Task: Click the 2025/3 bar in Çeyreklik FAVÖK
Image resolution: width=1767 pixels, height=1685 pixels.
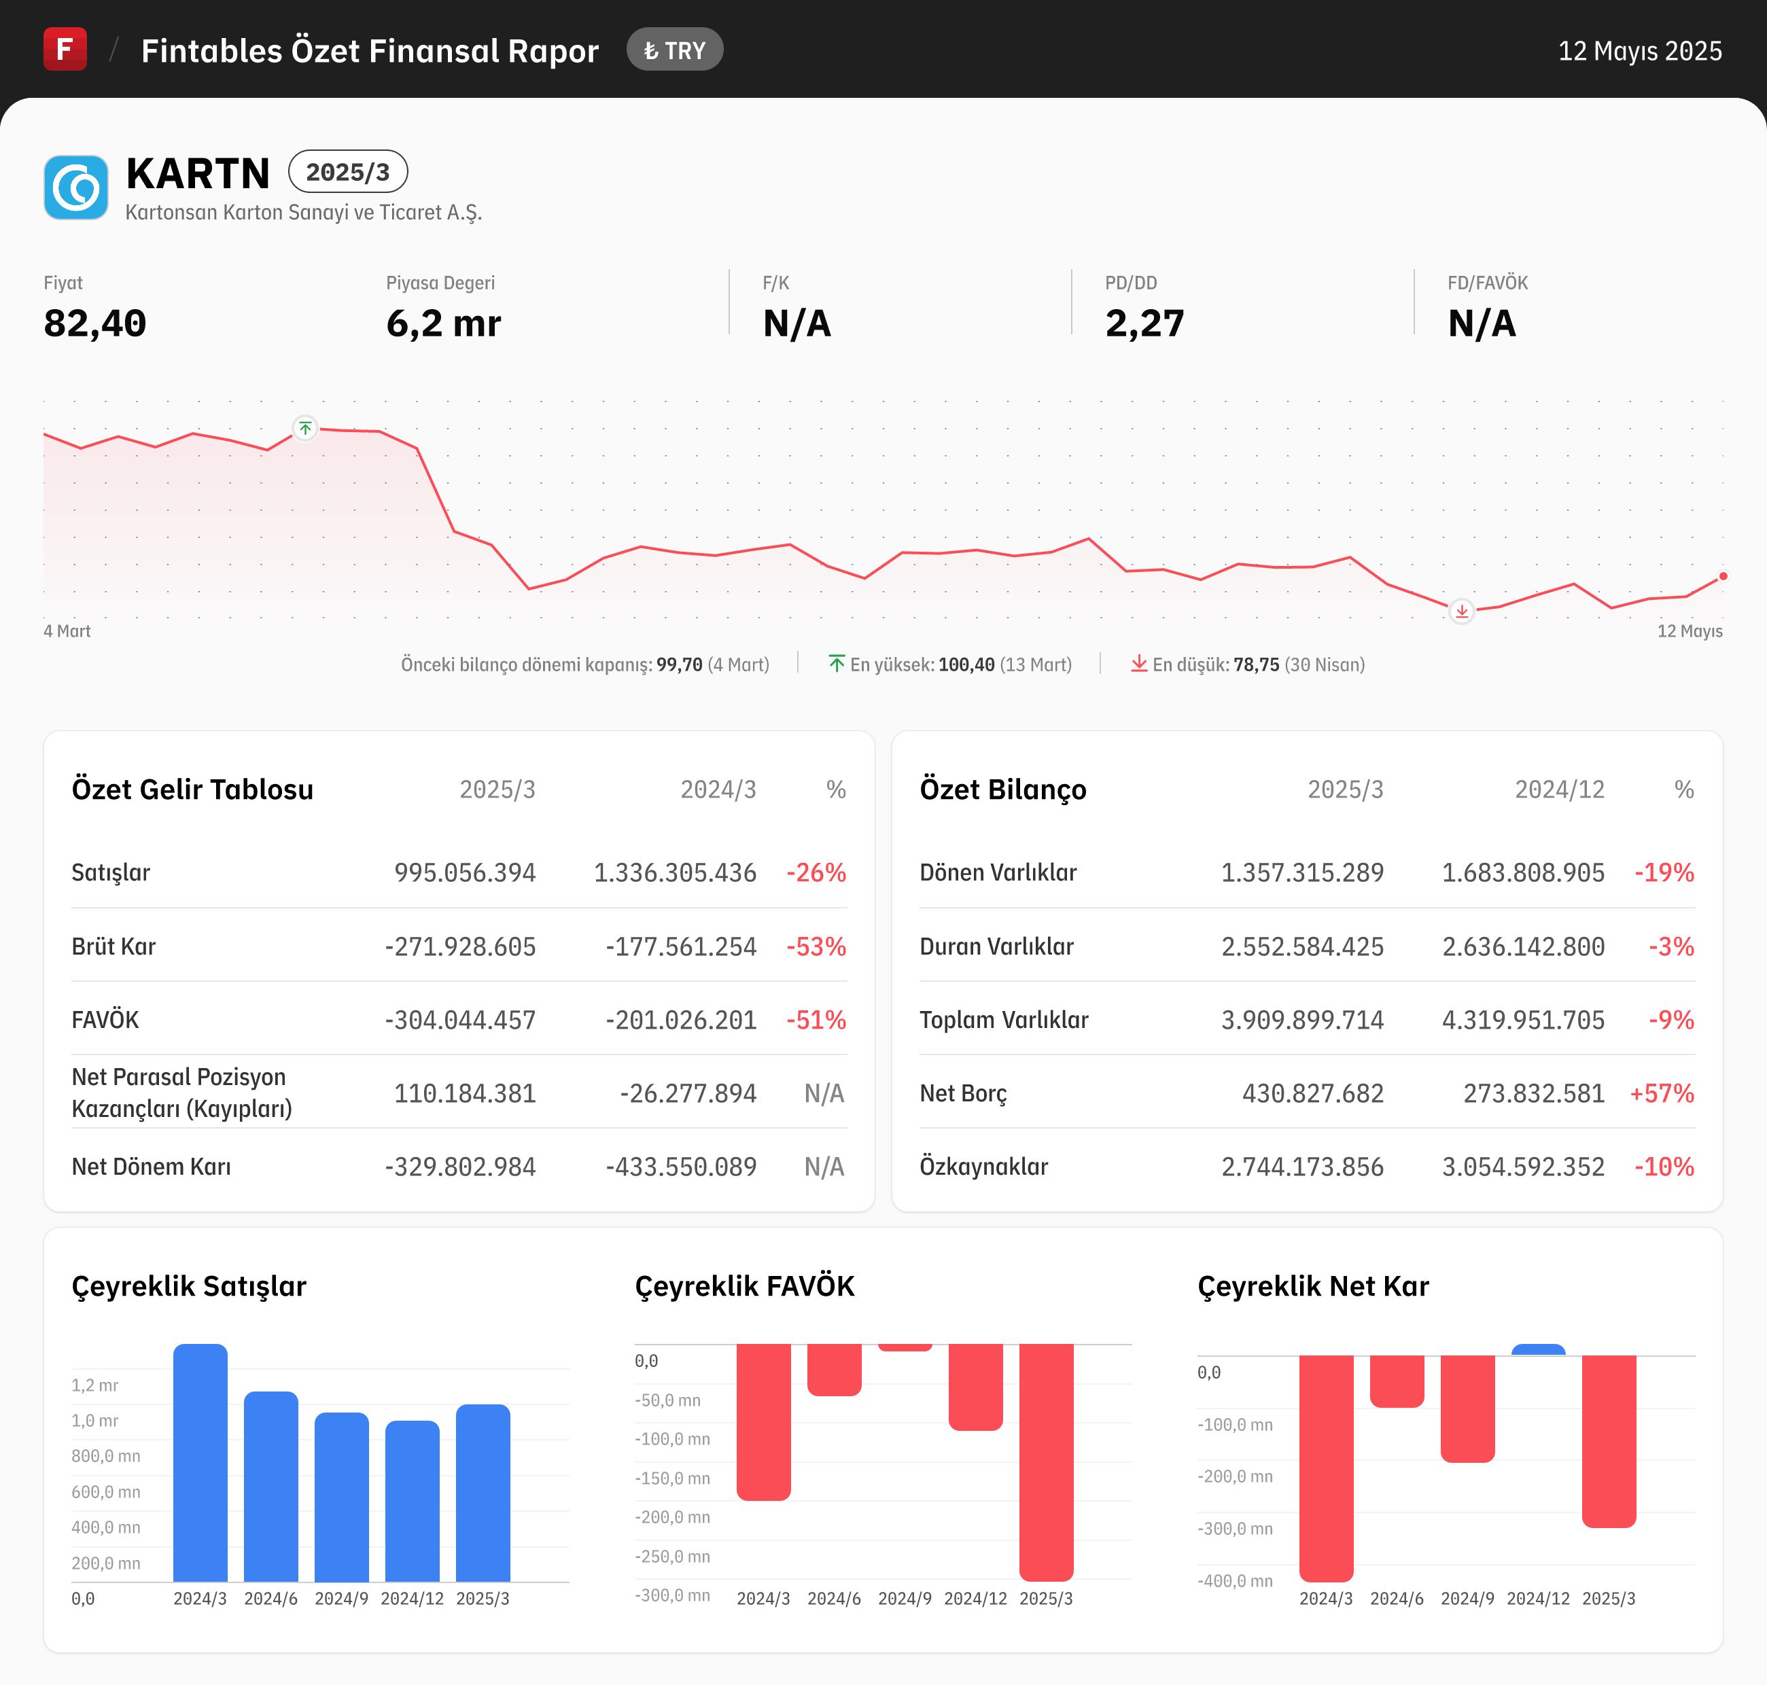Action: 1046,1462
